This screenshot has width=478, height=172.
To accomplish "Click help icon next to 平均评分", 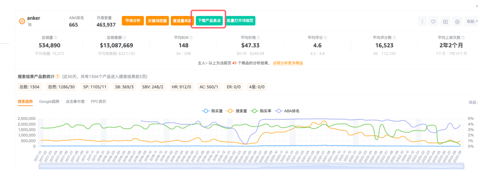I will [325, 38].
